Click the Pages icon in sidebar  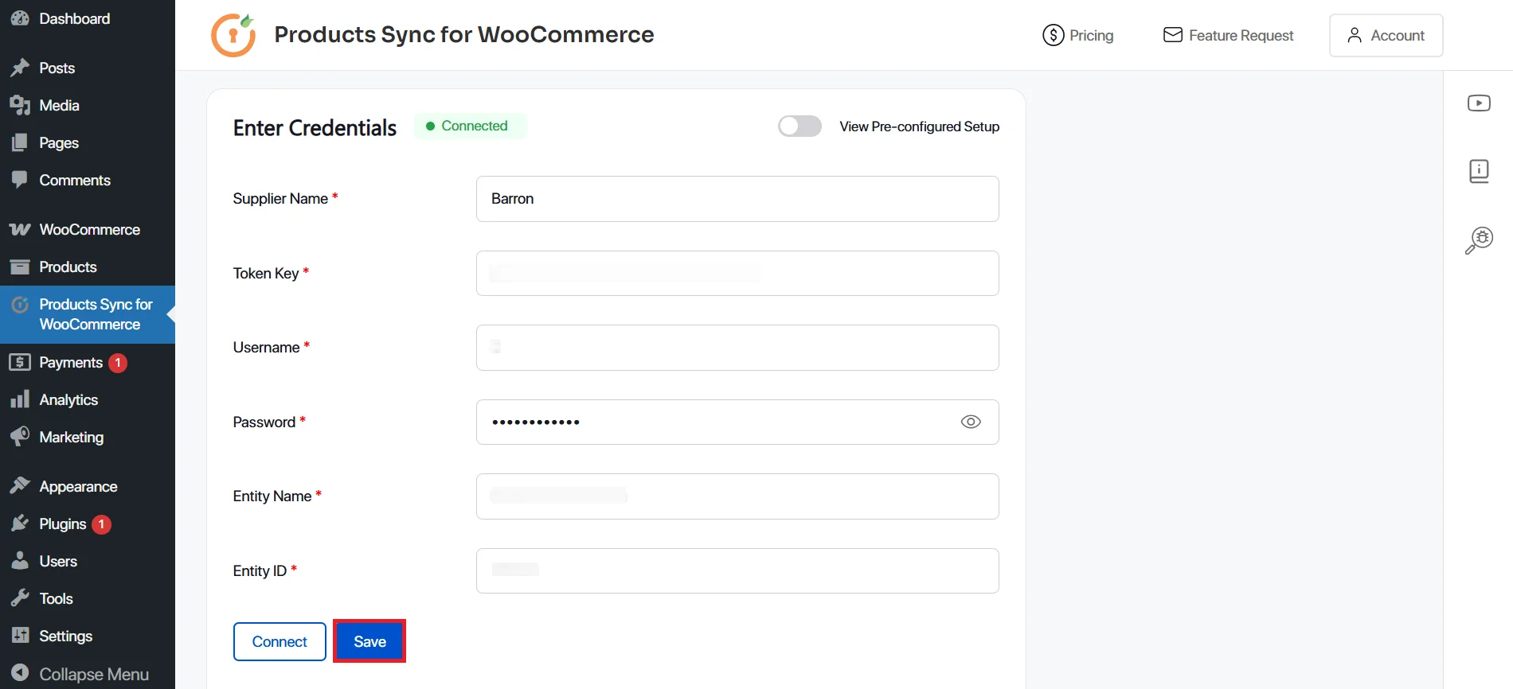[20, 143]
